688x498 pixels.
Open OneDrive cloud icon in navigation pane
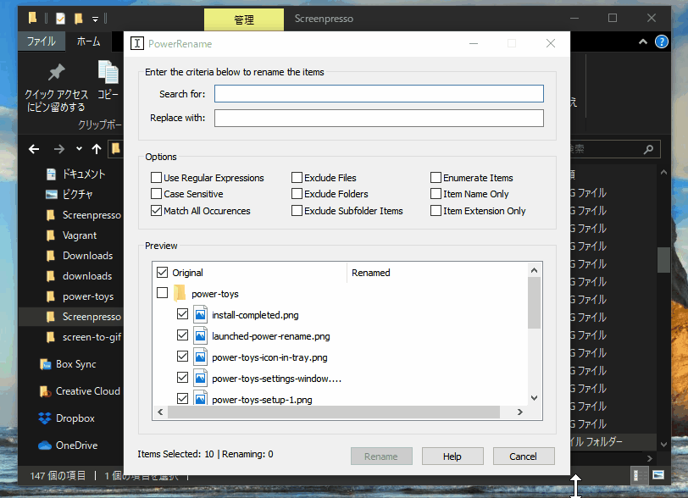(46, 445)
